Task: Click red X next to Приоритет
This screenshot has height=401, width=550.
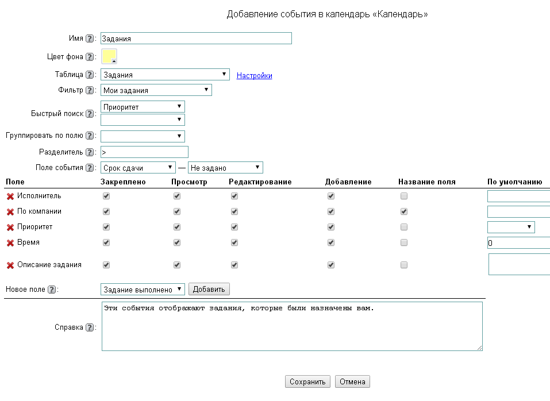Action: tap(10, 228)
